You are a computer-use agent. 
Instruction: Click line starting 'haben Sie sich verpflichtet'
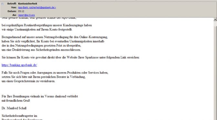tap(53, 41)
